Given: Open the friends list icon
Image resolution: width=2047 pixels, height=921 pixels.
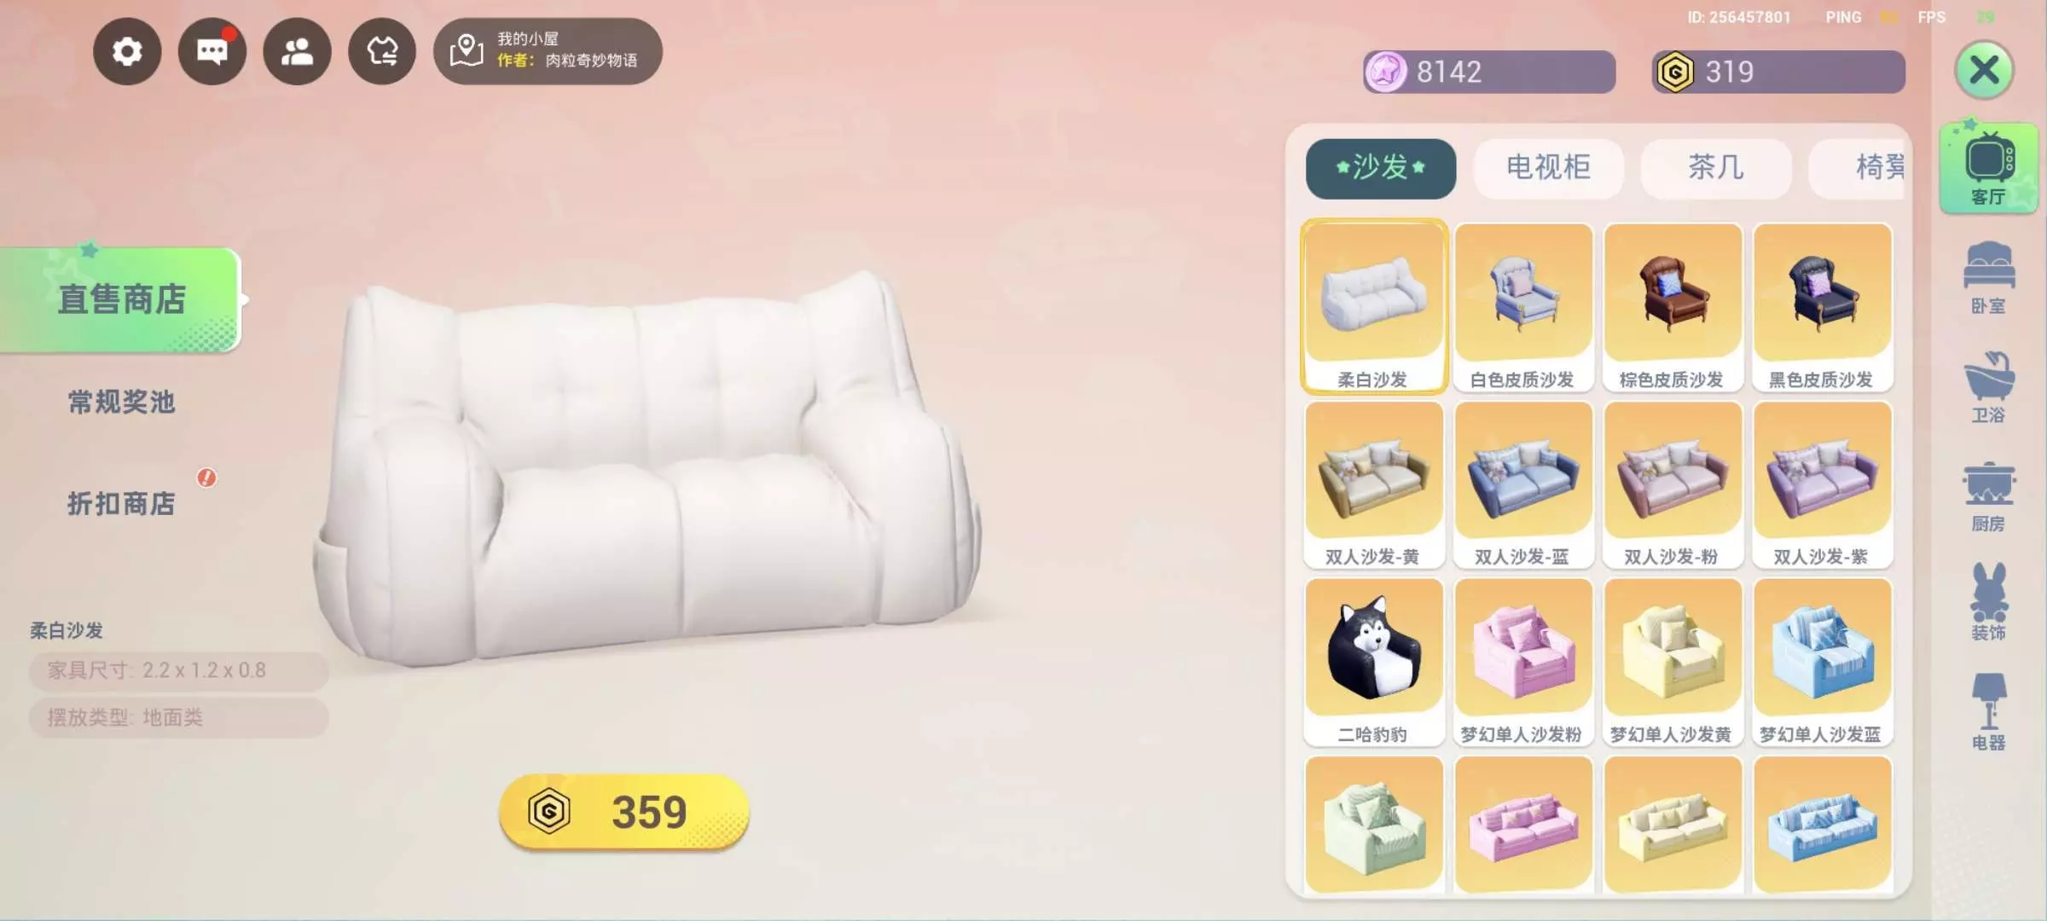Looking at the screenshot, I should pyautogui.click(x=297, y=52).
